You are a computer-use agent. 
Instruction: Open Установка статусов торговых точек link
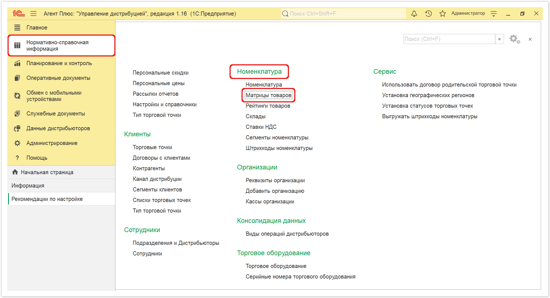tap(428, 106)
